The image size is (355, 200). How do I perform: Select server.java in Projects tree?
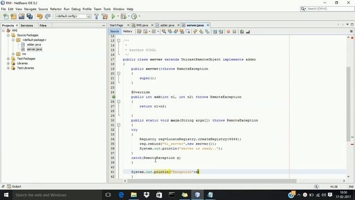pos(34,49)
